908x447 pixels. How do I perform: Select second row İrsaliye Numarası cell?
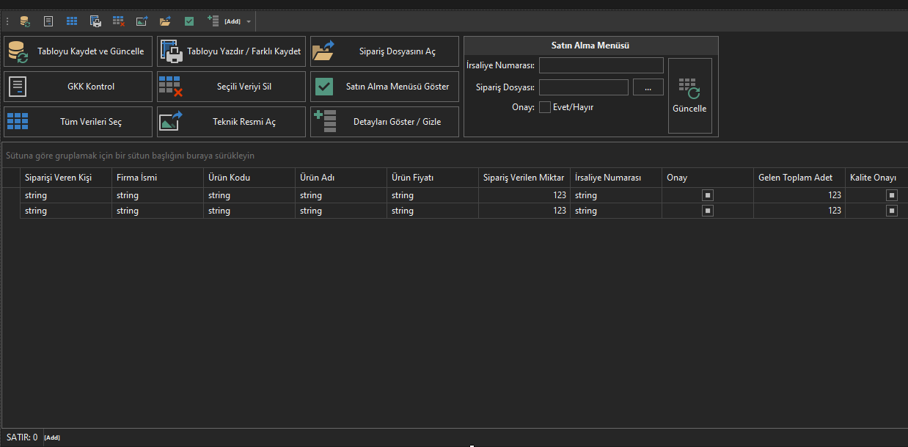coord(616,211)
